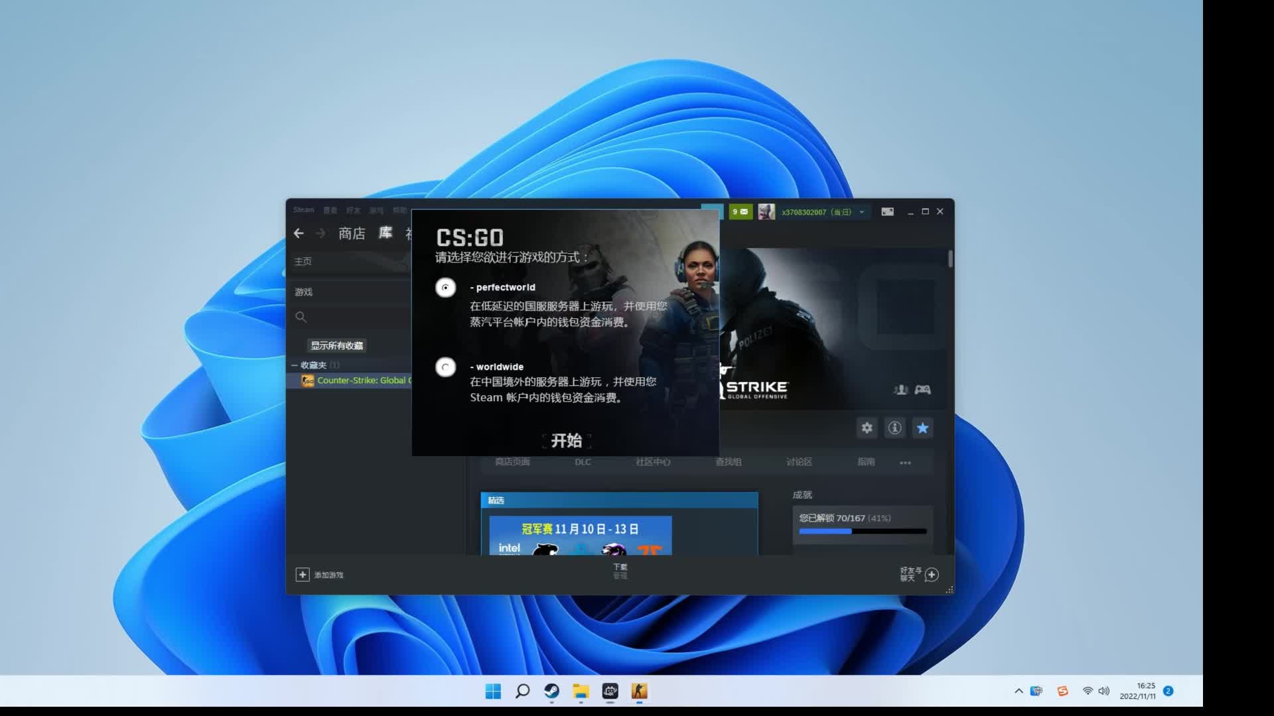Click the Steam window vertical scrollbar

(950, 259)
